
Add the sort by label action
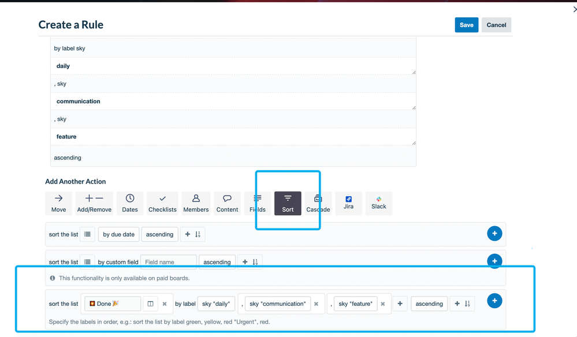tap(494, 301)
